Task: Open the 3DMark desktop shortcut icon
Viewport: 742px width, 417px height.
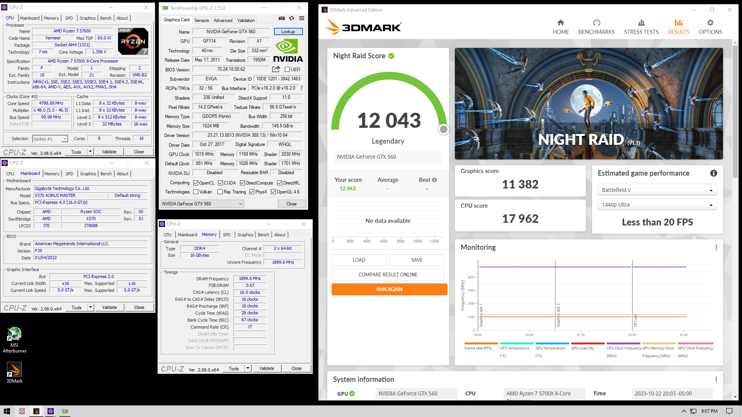Action: tap(14, 370)
